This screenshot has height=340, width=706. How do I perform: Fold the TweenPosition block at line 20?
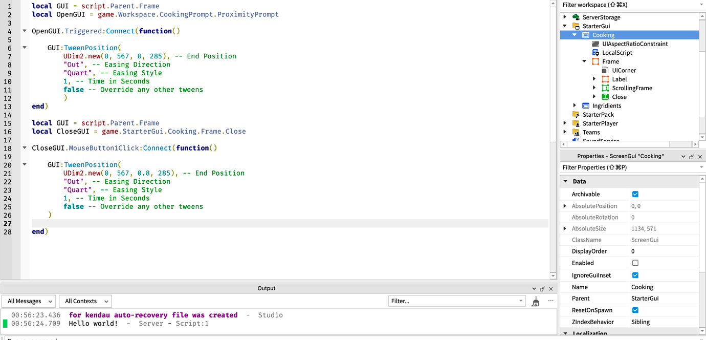pos(25,164)
